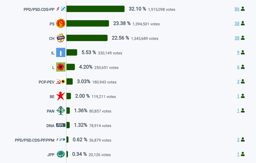This screenshot has width=256, height=163.
Task: Open the 3 seats link for PPD/PSD.CDS-PP.PPM
Action: 238,140
